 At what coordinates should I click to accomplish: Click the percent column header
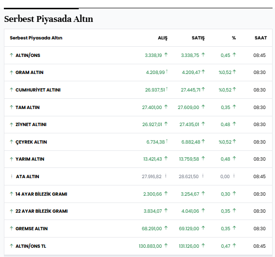[x=234, y=38]
